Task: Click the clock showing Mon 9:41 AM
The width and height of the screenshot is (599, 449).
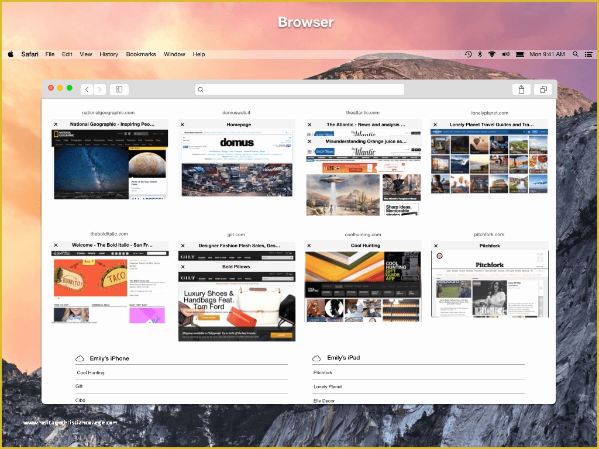Action: [547, 54]
